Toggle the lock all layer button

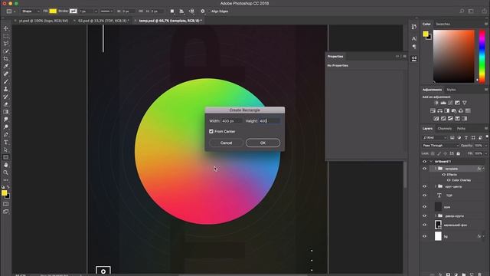458,153
